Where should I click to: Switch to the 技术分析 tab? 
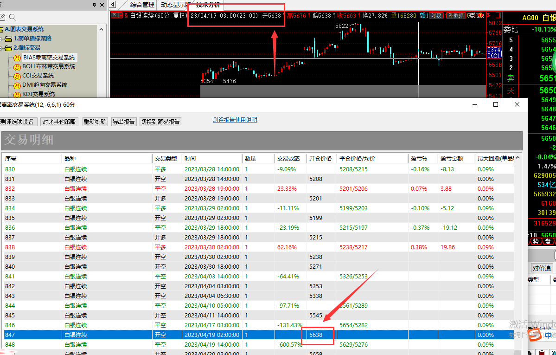pyautogui.click(x=208, y=5)
